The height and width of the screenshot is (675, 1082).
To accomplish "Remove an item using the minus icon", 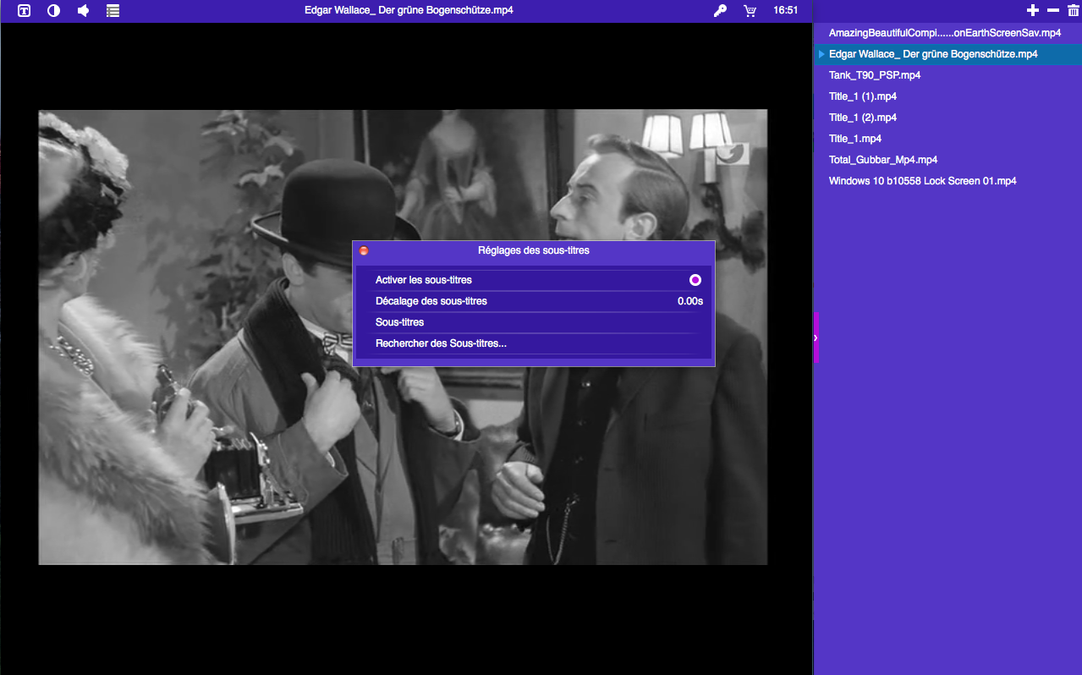I will pos(1053,10).
